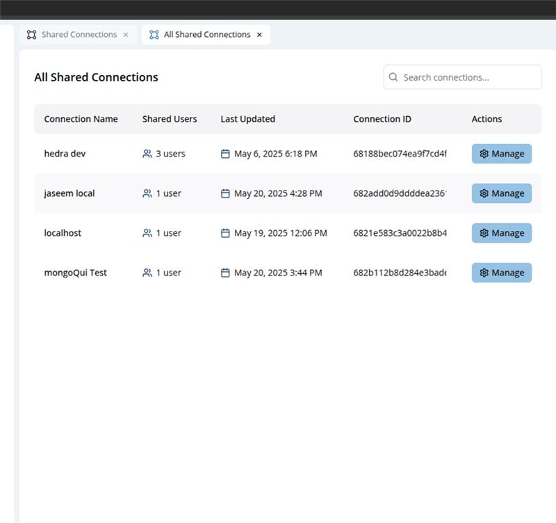This screenshot has height=523, width=556.
Task: Close the Shared Connections tab
Action: click(126, 35)
